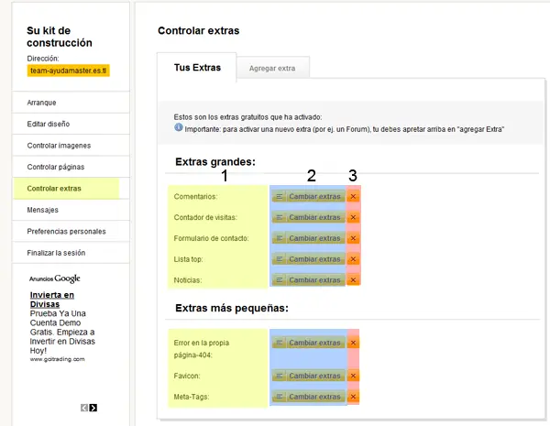Delete Formulario de contacto extra X icon
Screen dimensions: 550x426
[353, 238]
